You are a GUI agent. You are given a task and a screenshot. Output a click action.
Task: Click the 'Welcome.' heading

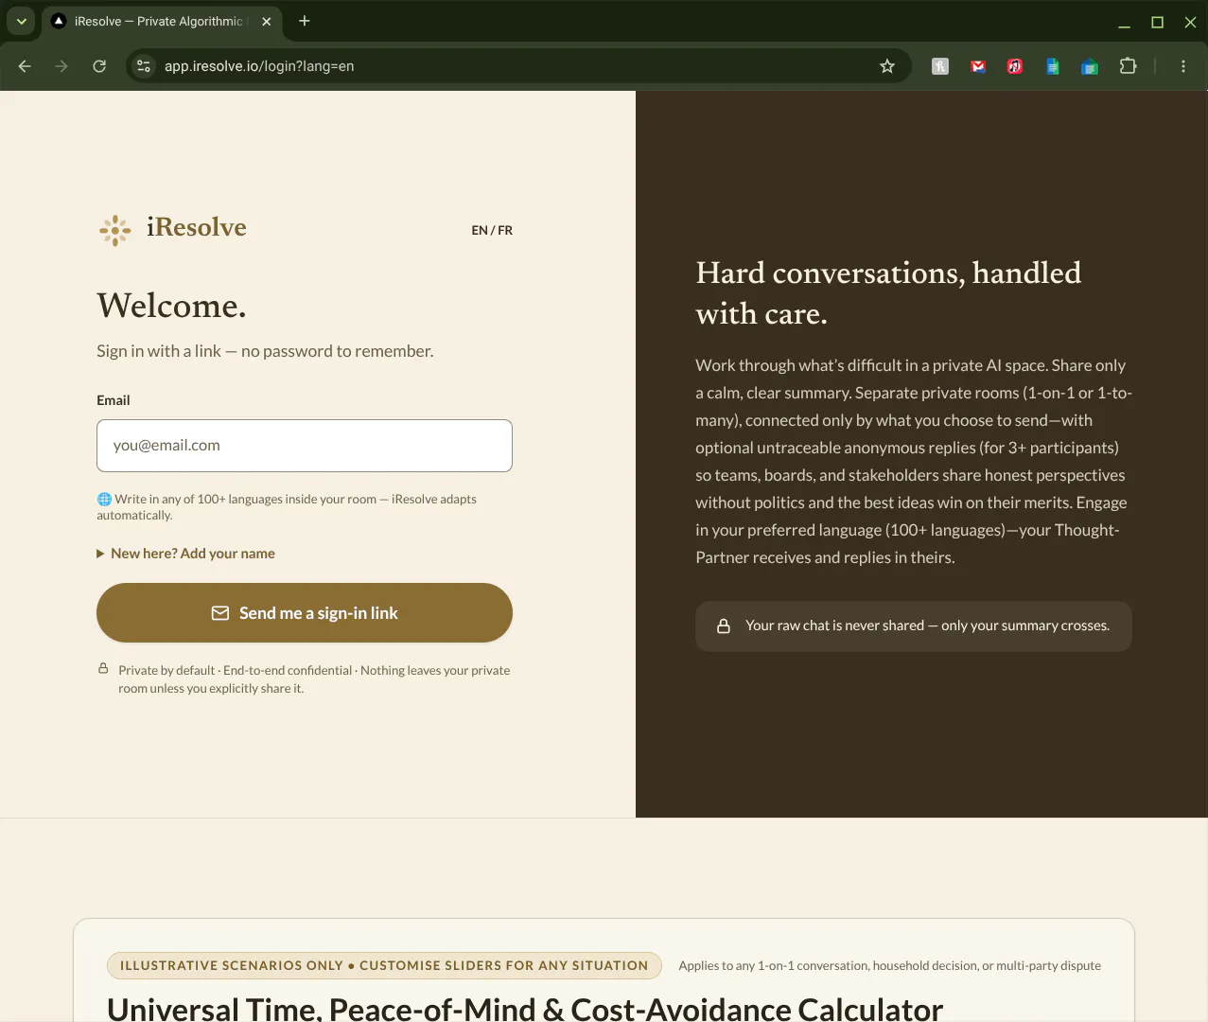tap(171, 306)
